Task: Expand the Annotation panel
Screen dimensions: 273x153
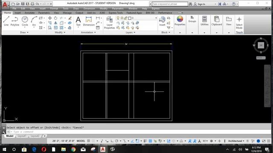Action: coord(88,32)
